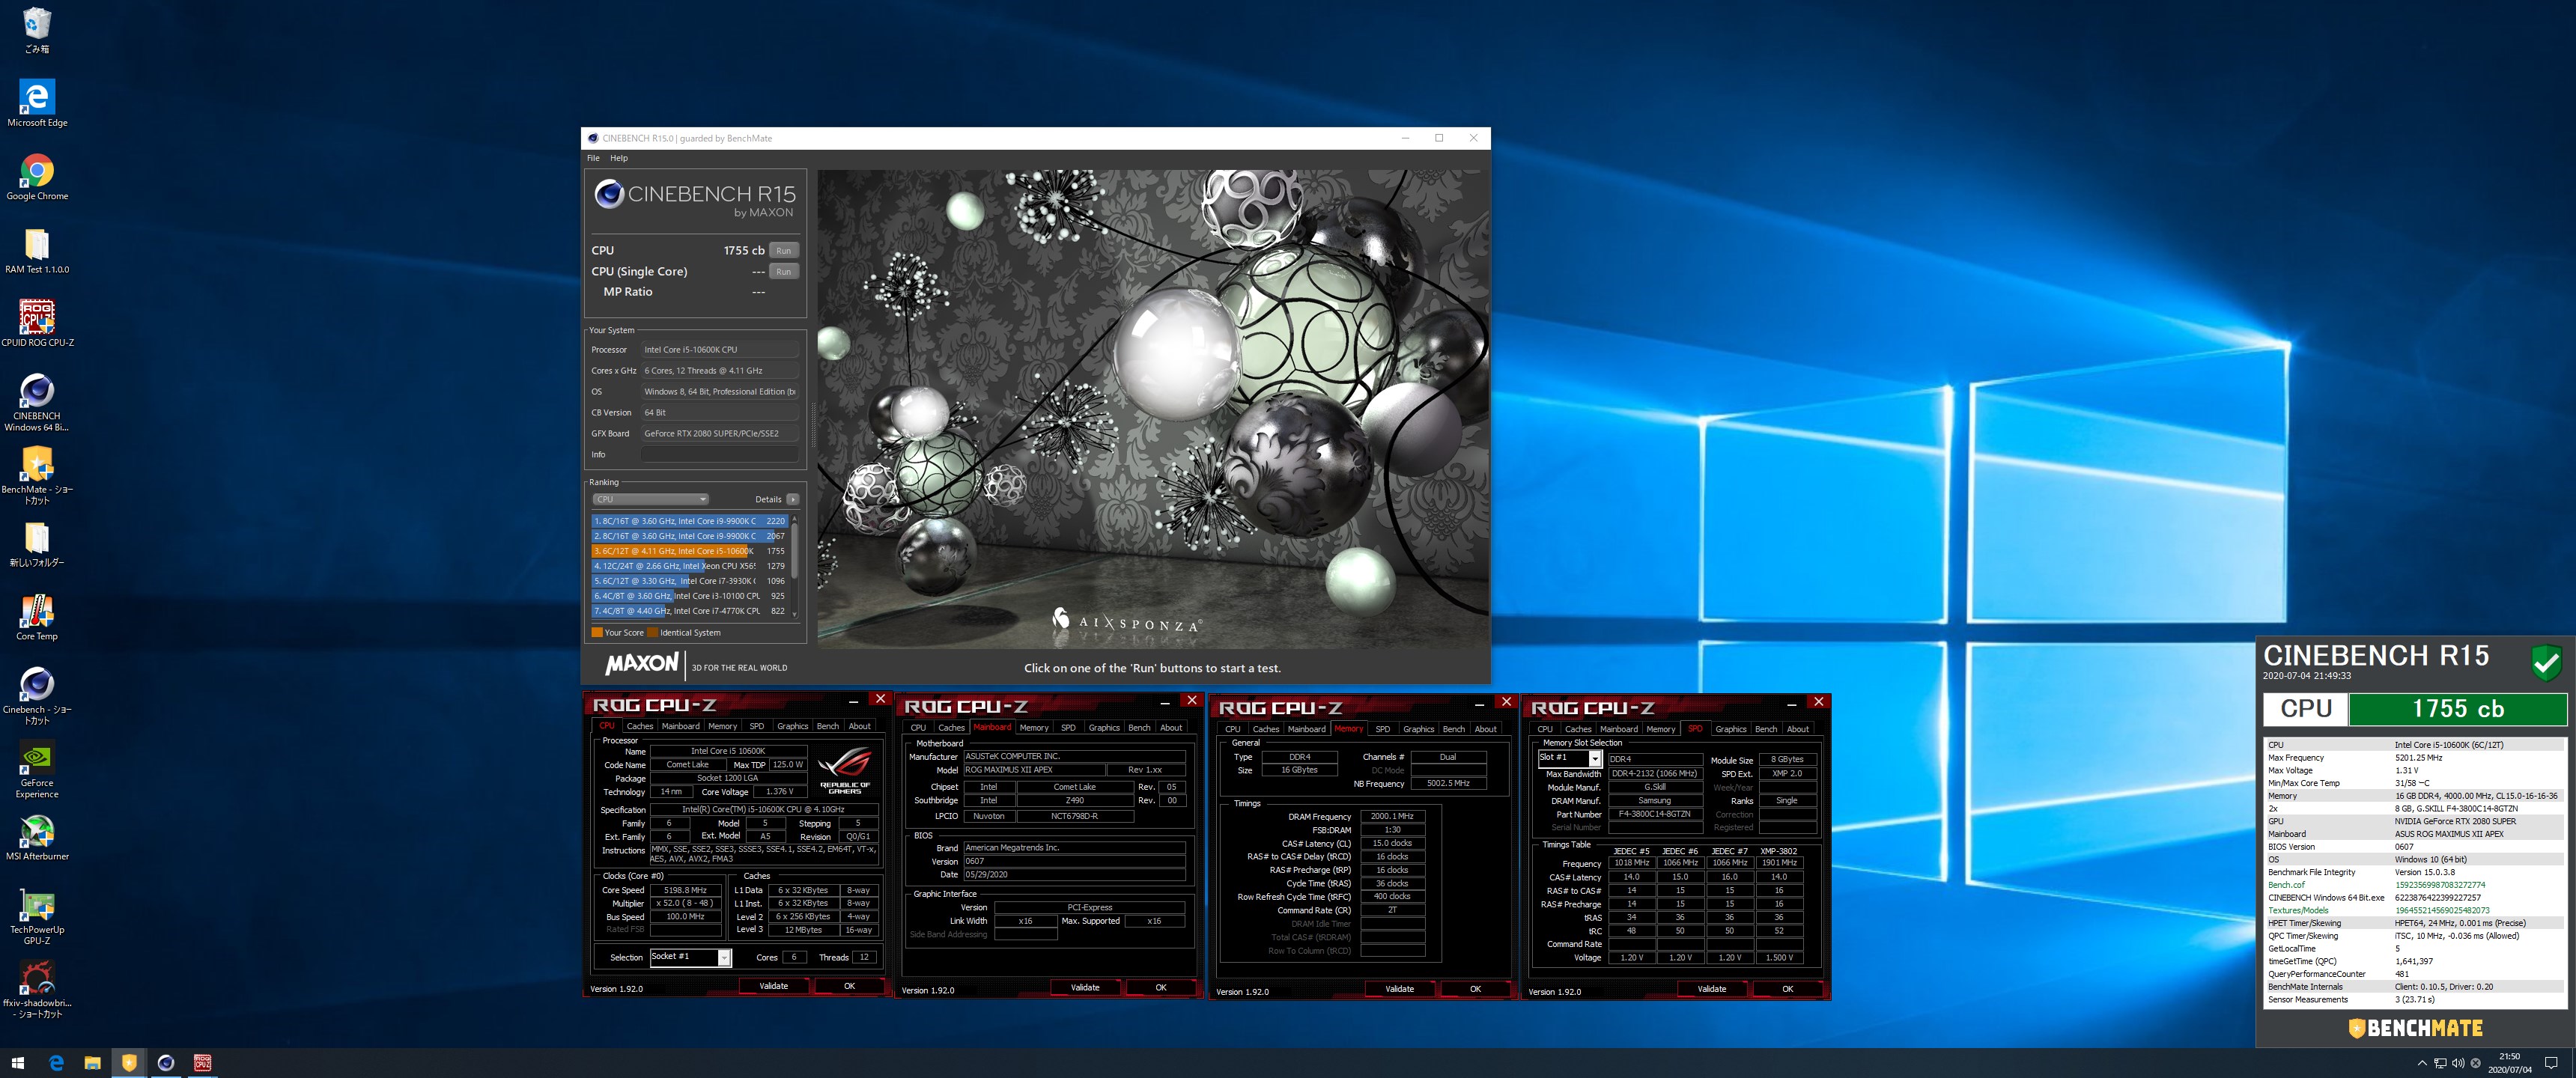Select ranking entry Core i3-10100 scoring 925
Image resolution: width=2576 pixels, height=1078 pixels.
coord(690,596)
